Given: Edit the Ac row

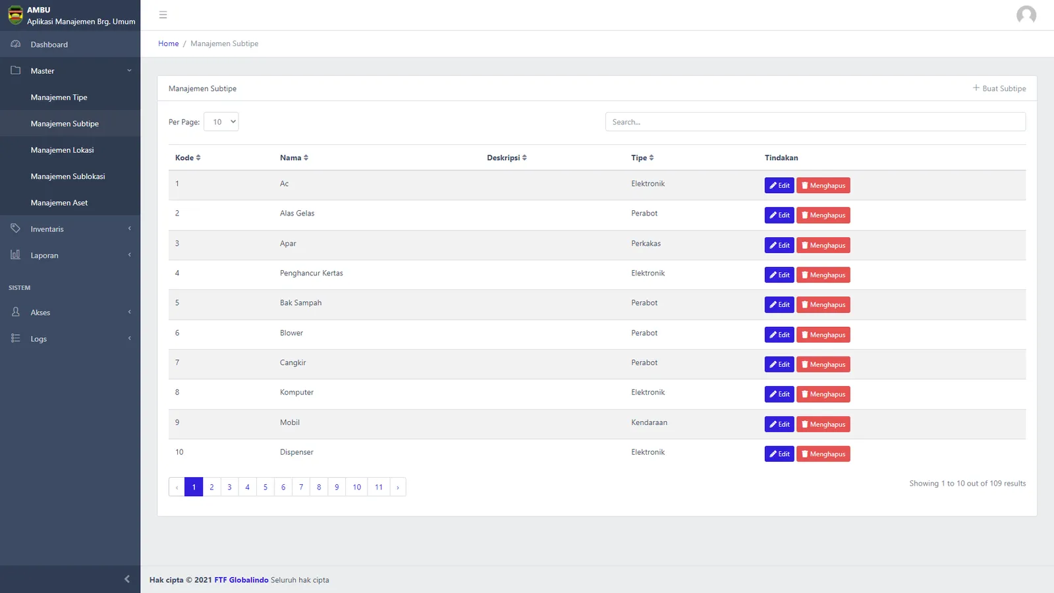Looking at the screenshot, I should (779, 185).
